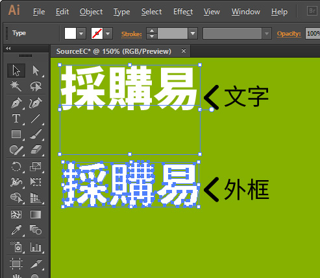Select the Rotate tool
The height and width of the screenshot is (278, 320).
point(16,167)
